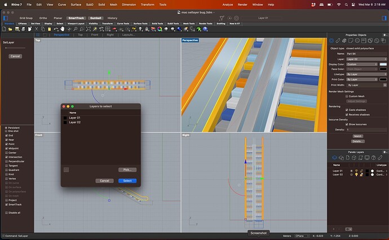The height and width of the screenshot is (240, 389).
Task: Click the Help question mark toolbar icon
Action: (x=205, y=29)
